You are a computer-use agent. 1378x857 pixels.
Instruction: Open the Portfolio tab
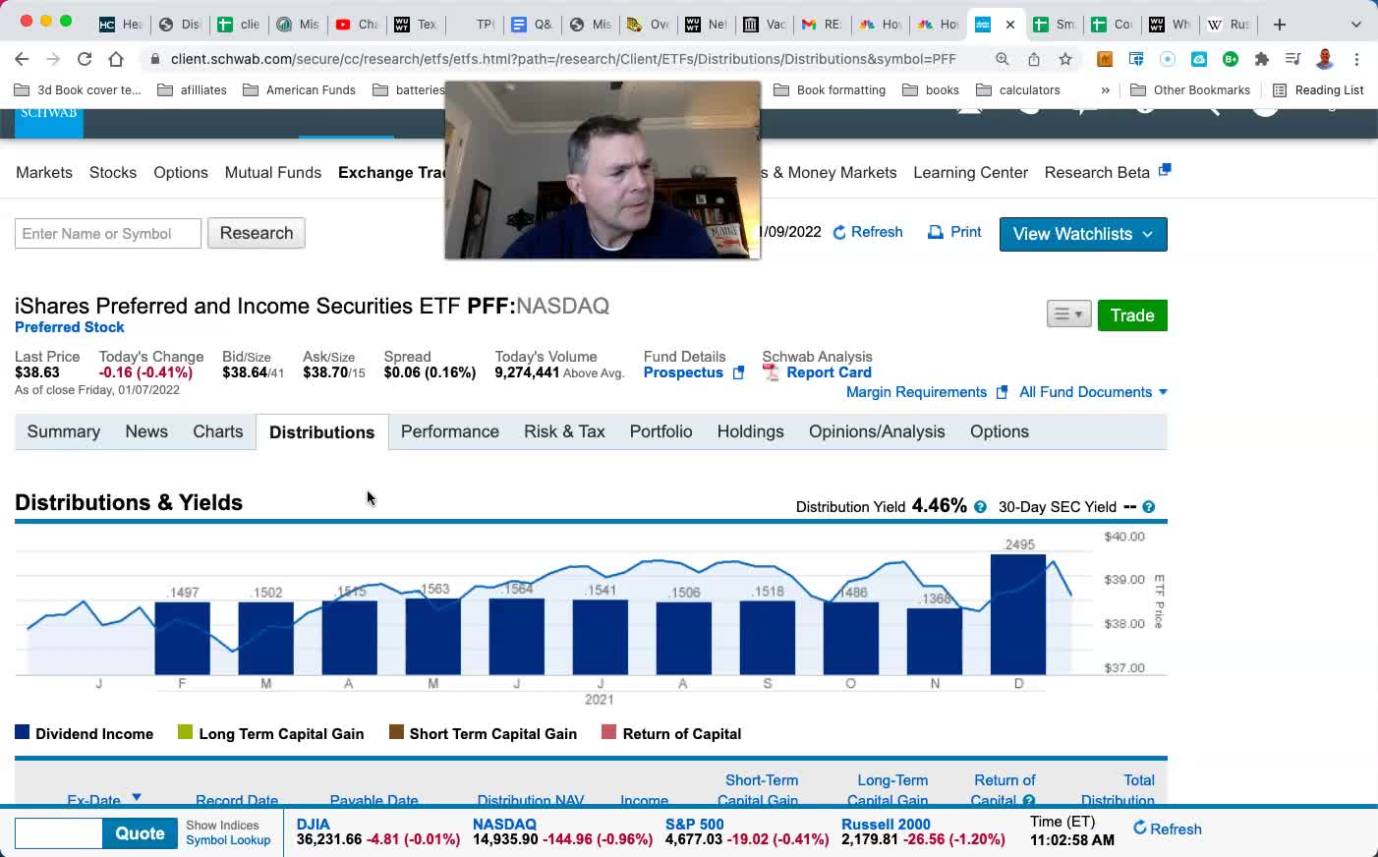point(660,431)
